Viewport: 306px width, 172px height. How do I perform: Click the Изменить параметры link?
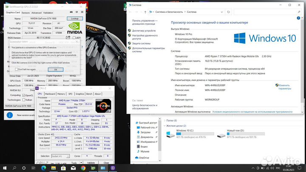(x=284, y=87)
